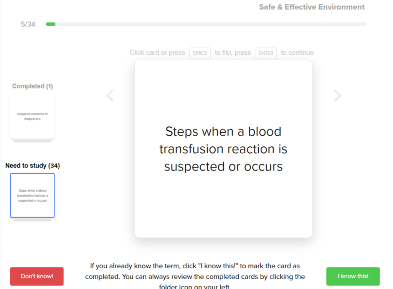Advance using the right arrow chevron
Viewport: 393px width, 289px height.
coord(337,95)
